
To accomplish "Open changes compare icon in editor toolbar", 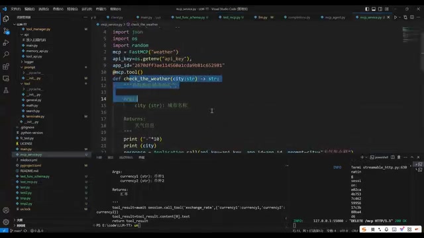I will pyautogui.click(x=405, y=17).
